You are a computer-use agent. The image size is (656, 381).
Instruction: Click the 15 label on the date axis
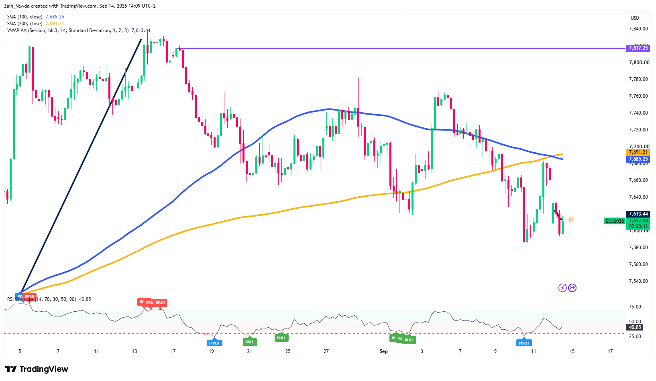[572, 351]
